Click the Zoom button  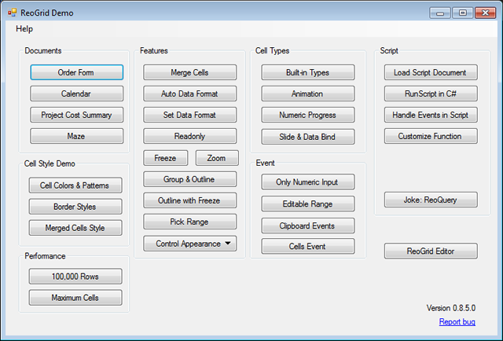tap(217, 158)
